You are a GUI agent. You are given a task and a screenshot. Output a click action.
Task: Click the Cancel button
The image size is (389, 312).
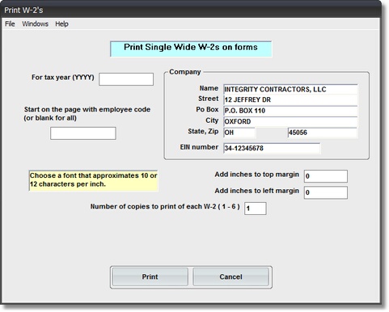(x=230, y=276)
